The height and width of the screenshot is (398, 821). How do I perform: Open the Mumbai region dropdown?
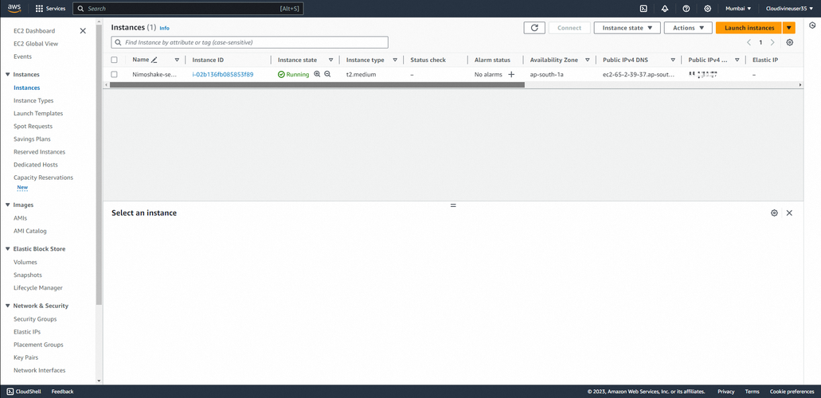tap(738, 9)
